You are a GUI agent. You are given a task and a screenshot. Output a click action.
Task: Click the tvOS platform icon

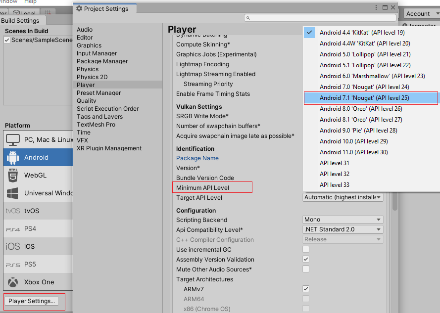13,211
